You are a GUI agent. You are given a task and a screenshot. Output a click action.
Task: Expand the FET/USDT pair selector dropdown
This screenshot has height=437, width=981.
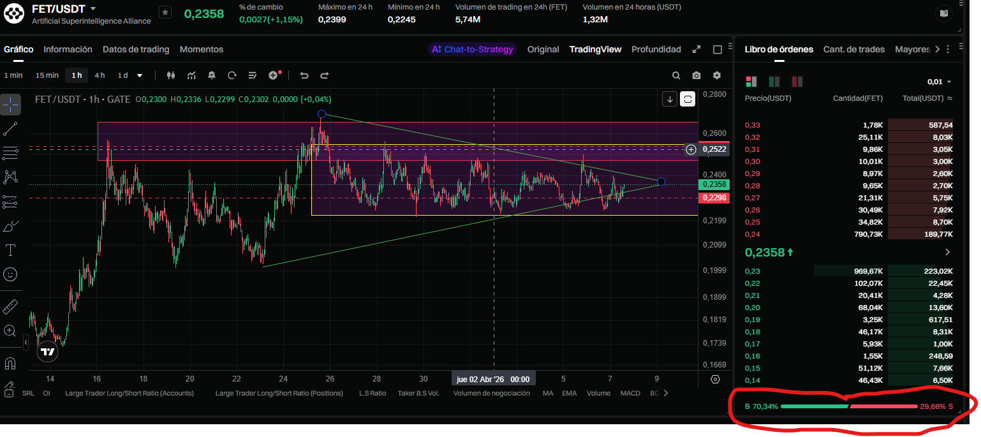93,9
